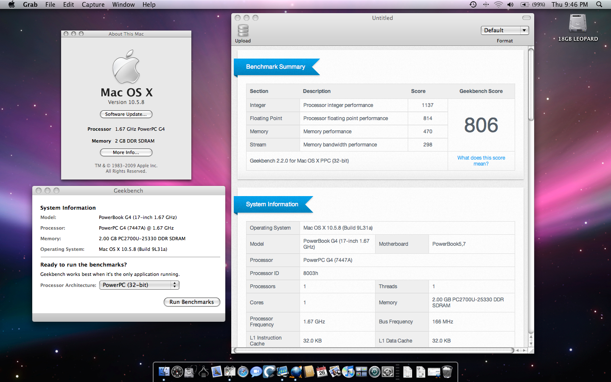Launch Safari from the Dock
This screenshot has width=611, height=382.
(x=243, y=372)
